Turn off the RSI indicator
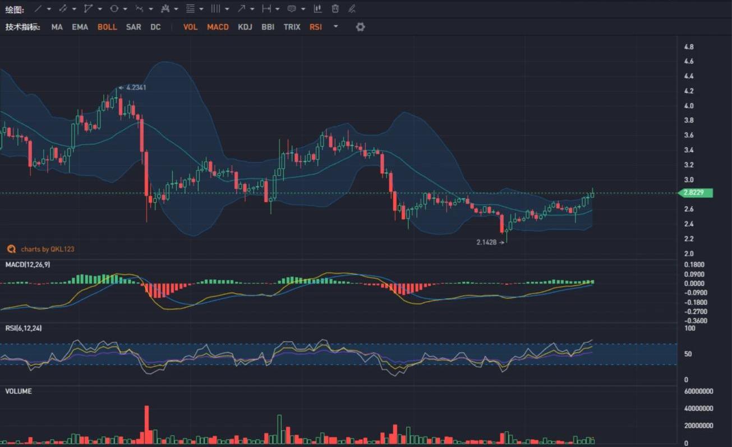Viewport: 732px width, 447px height. tap(316, 27)
